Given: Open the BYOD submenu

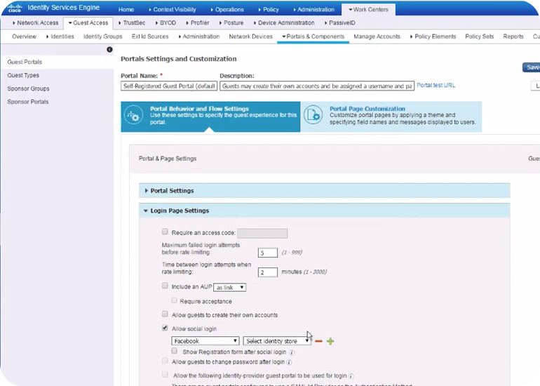Looking at the screenshot, I should click(166, 22).
